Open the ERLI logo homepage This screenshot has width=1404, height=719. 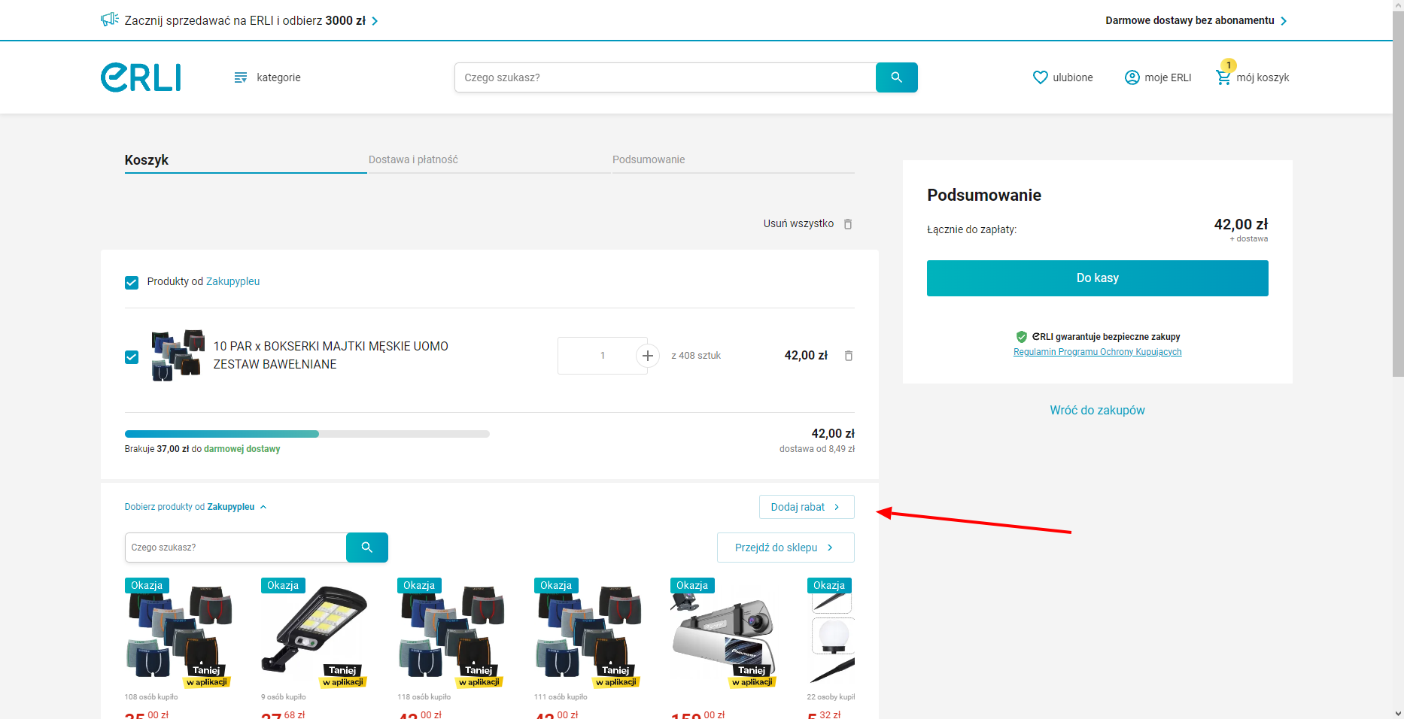(141, 77)
